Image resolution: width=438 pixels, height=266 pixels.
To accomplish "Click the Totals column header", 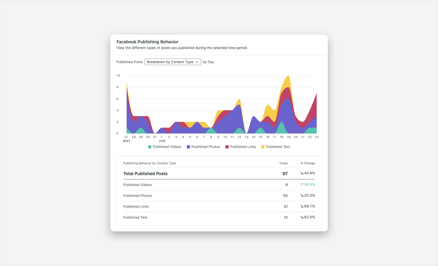I will [284, 163].
